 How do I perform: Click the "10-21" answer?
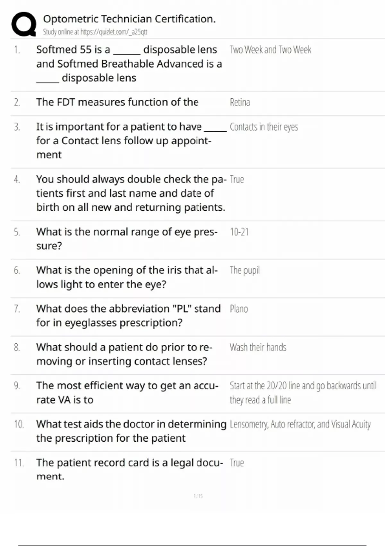(x=239, y=232)
